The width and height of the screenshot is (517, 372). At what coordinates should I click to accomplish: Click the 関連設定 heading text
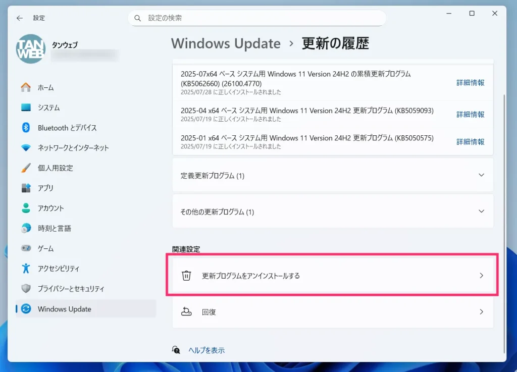(x=186, y=249)
